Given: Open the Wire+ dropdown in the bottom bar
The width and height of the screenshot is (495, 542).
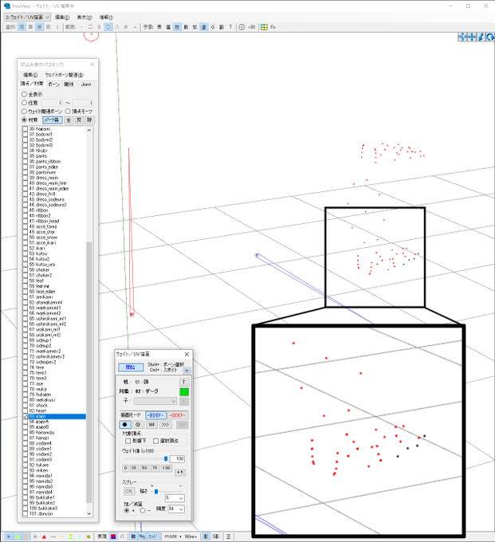Looking at the screenshot, I should pyautogui.click(x=192, y=536).
